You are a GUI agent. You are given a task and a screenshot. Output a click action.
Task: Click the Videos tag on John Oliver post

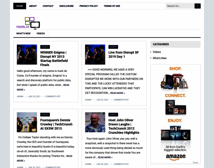click(x=113, y=115)
